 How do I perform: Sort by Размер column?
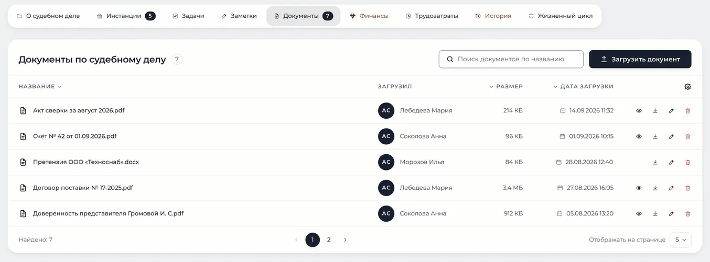[505, 87]
